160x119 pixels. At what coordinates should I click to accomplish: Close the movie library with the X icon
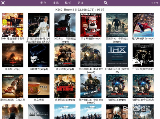(3, 3)
